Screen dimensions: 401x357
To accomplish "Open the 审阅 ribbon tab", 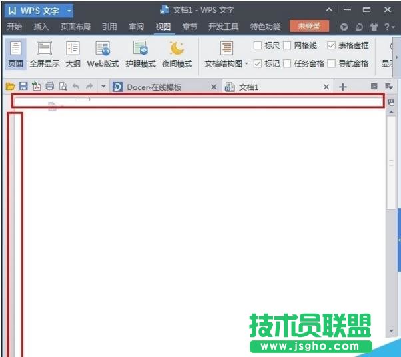I will (x=136, y=27).
